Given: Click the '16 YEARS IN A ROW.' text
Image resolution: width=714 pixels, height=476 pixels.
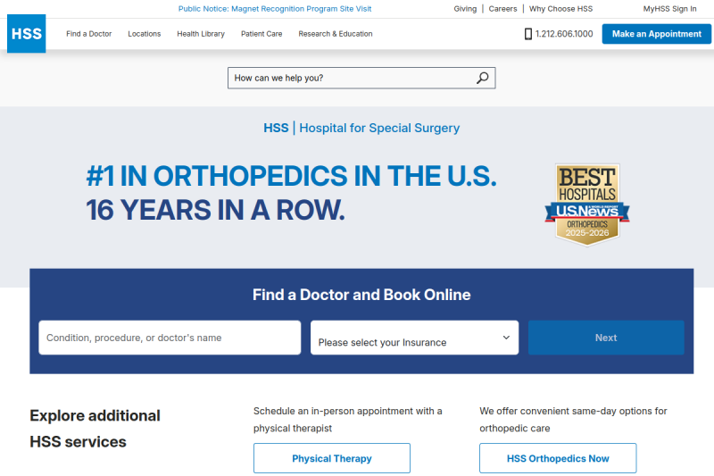Looking at the screenshot, I should [215, 210].
